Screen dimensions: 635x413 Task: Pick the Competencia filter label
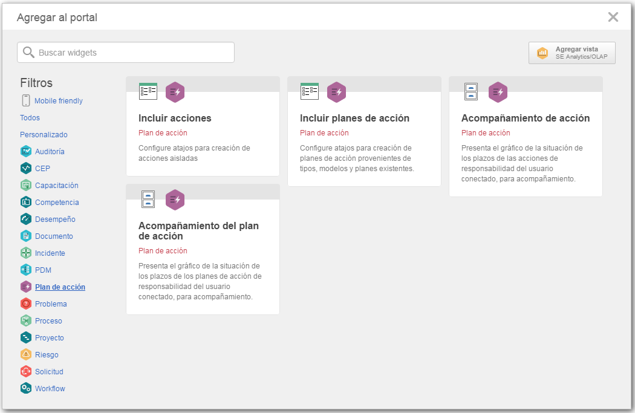click(x=57, y=203)
